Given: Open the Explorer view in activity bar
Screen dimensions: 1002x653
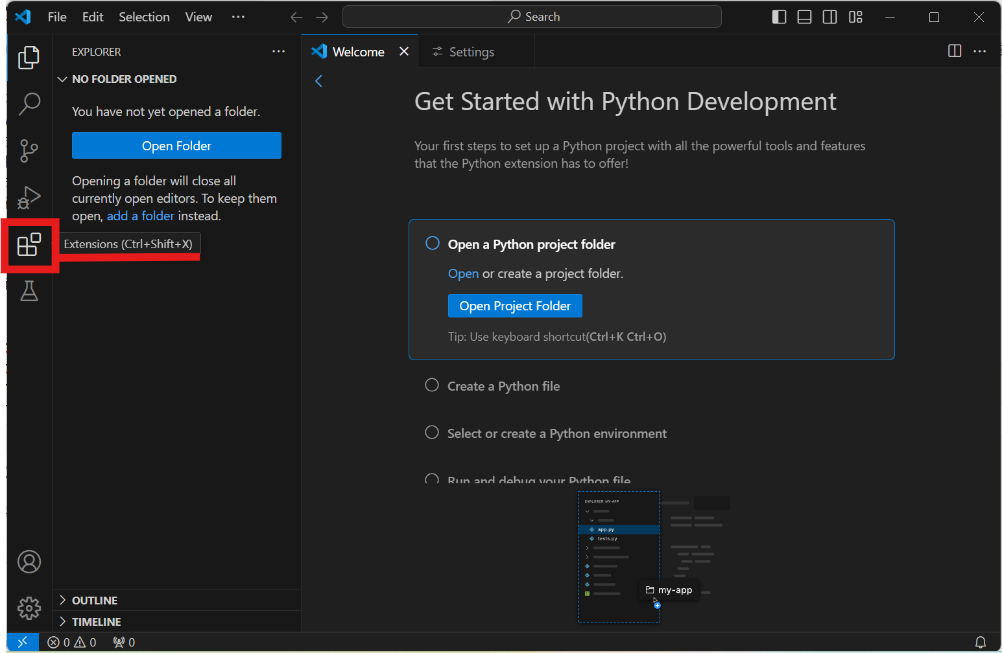Looking at the screenshot, I should click(x=29, y=58).
